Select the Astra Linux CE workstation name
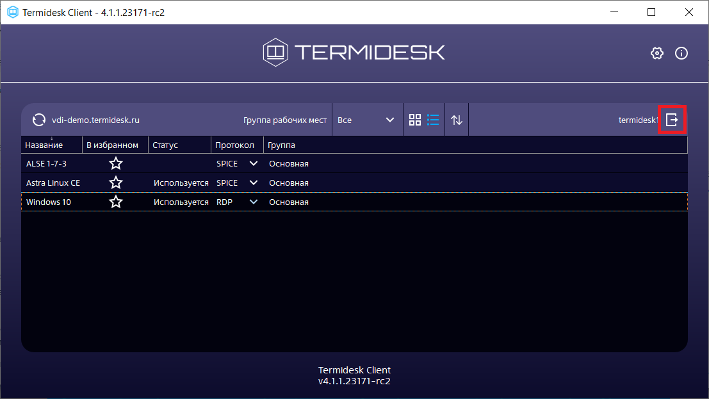This screenshot has height=399, width=709. click(x=53, y=183)
